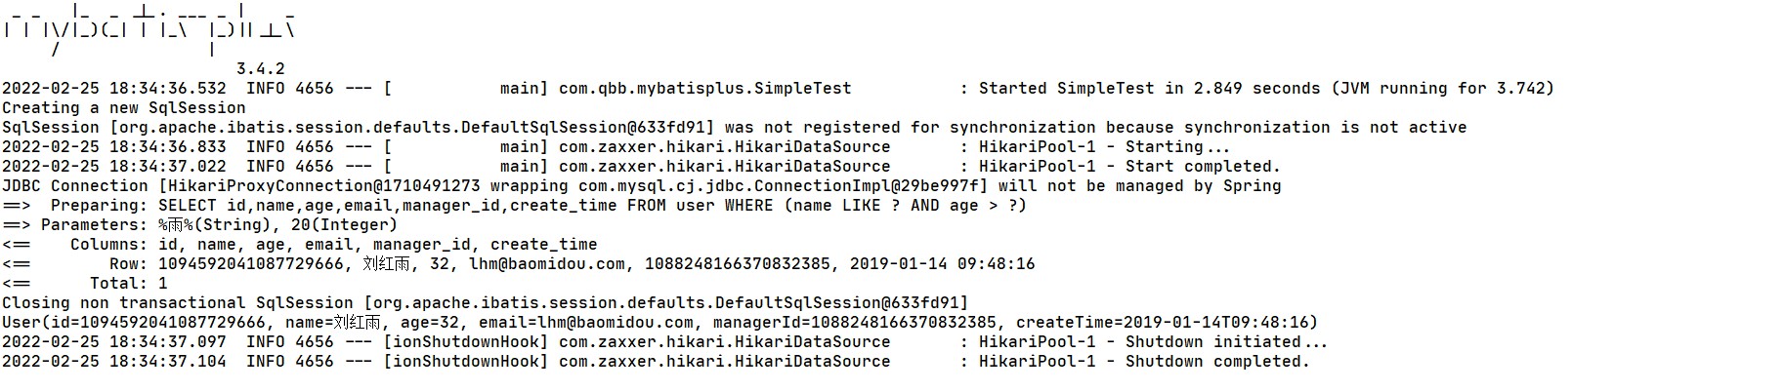
Task: Click the 'Creating a new SqlSession' line
Action: click(x=124, y=108)
